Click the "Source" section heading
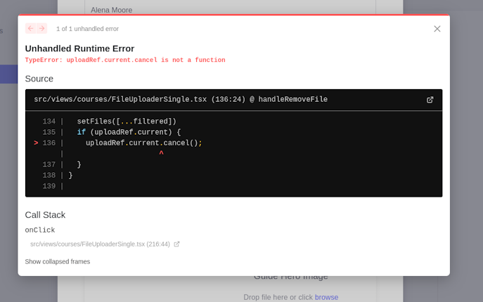 (x=39, y=79)
